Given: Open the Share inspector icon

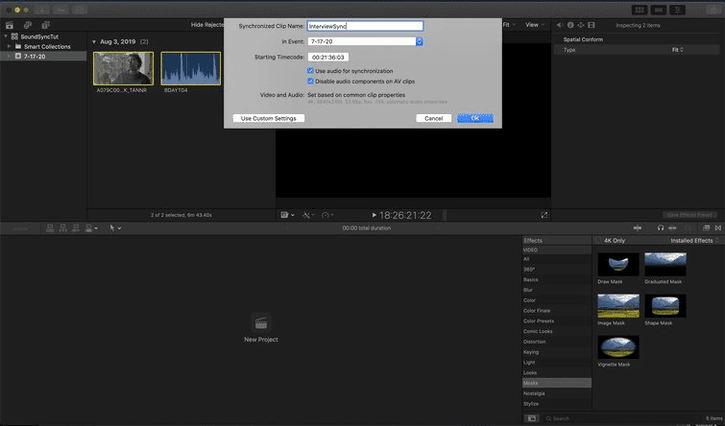Looking at the screenshot, I should click(x=581, y=25).
